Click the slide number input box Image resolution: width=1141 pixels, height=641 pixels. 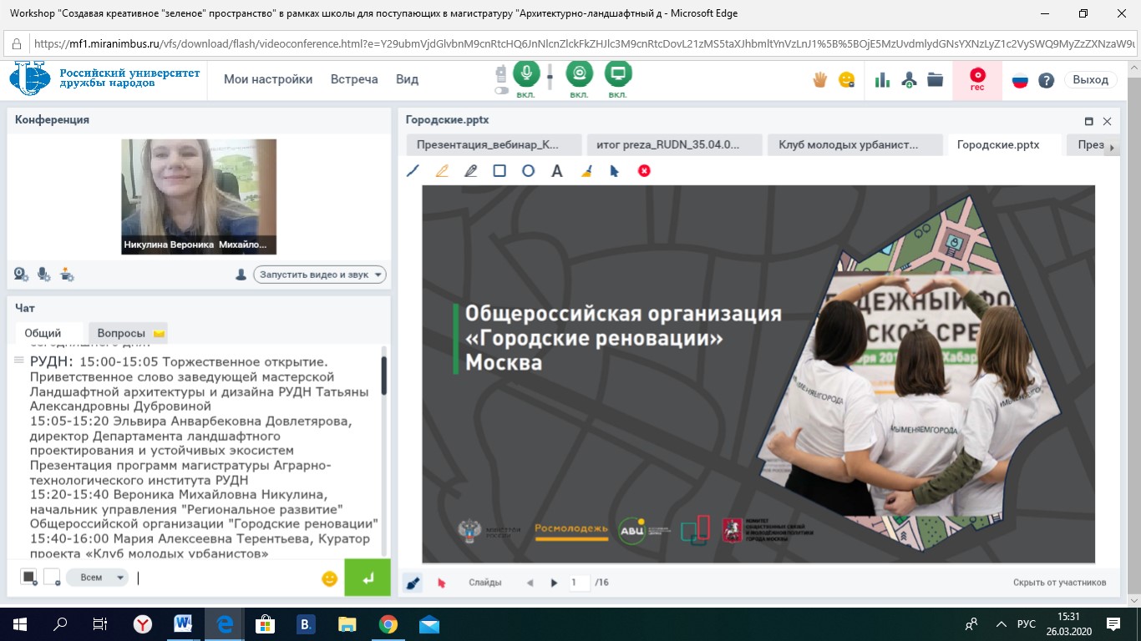point(578,583)
